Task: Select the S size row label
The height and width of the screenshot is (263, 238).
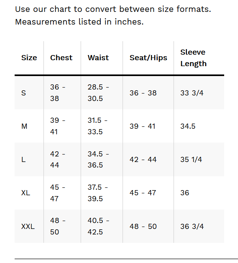Action: click(24, 93)
